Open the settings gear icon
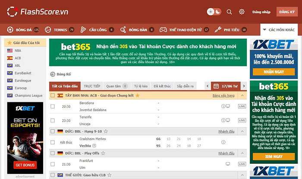302x179 pixels. click(242, 12)
